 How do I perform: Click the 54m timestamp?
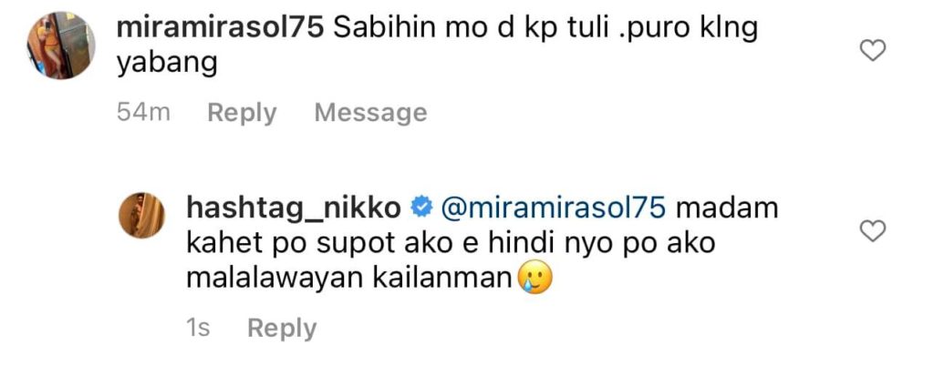[x=143, y=112]
